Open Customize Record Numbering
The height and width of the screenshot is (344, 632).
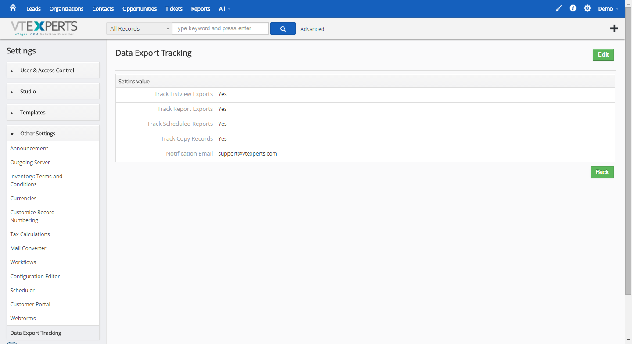pyautogui.click(x=32, y=216)
